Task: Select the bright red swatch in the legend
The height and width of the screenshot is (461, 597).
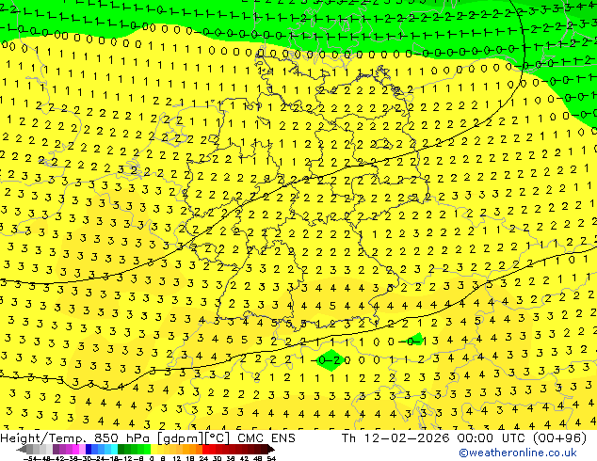Action: 205,449
